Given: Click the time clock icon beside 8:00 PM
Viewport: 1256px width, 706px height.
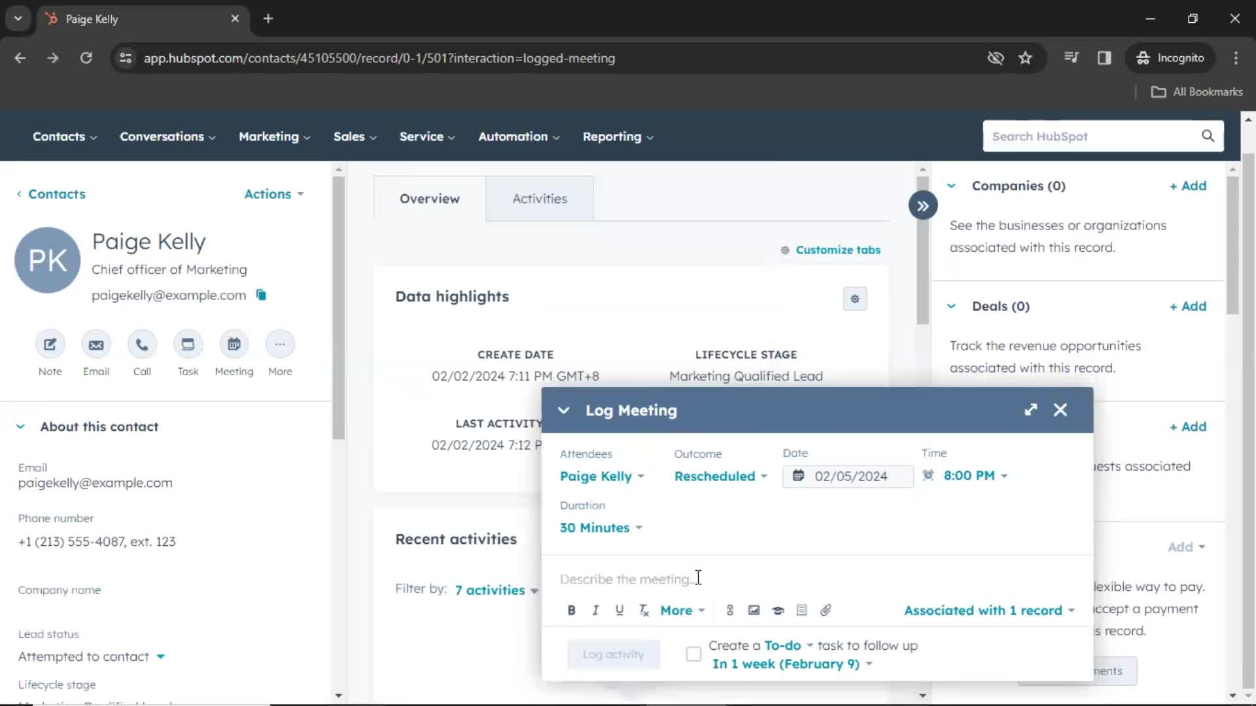Looking at the screenshot, I should [928, 475].
